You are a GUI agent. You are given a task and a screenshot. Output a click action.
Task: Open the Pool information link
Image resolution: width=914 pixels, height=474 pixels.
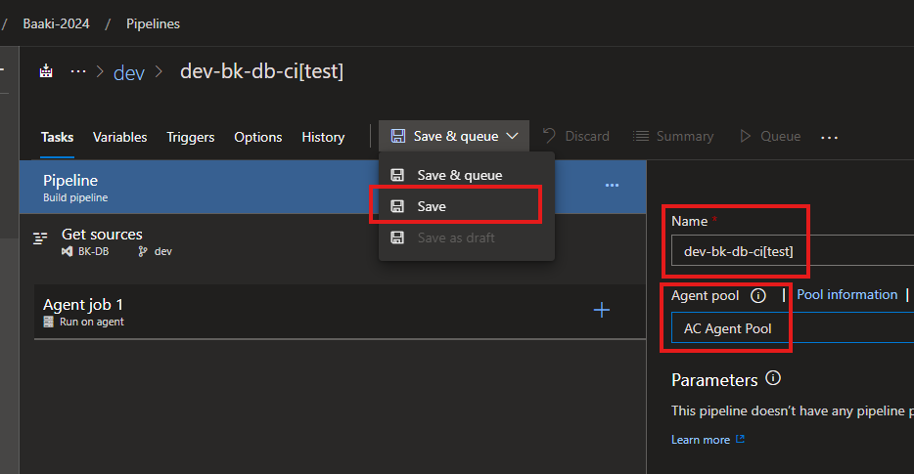[846, 294]
